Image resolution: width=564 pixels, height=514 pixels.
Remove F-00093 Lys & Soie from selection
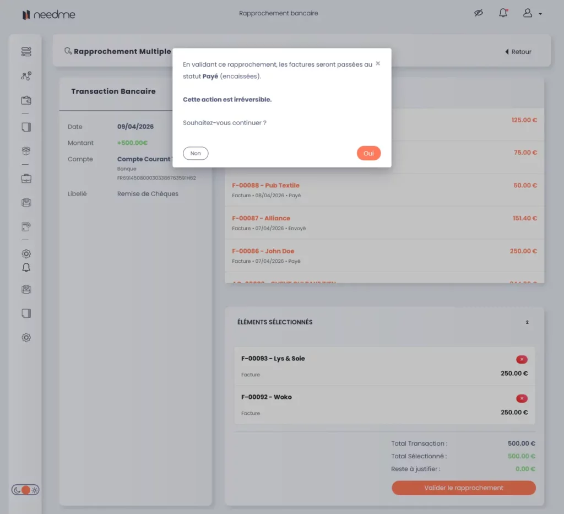click(x=521, y=360)
